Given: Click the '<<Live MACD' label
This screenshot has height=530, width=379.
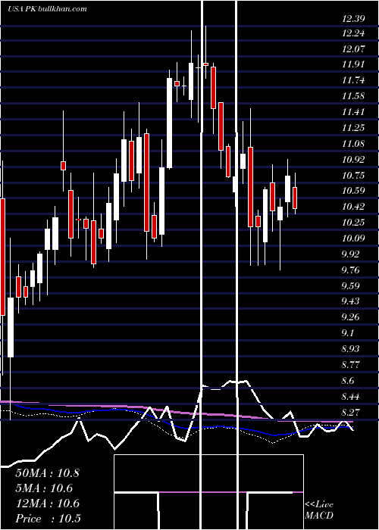Looking at the screenshot, I should (x=319, y=510).
